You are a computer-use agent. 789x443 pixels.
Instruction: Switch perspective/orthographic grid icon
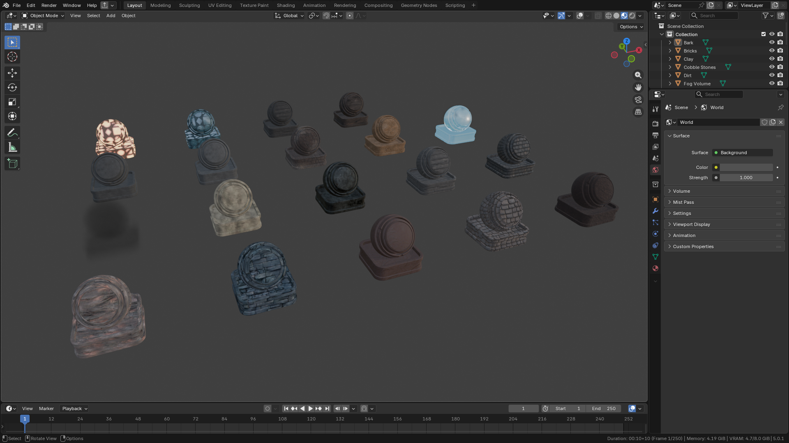tap(638, 112)
